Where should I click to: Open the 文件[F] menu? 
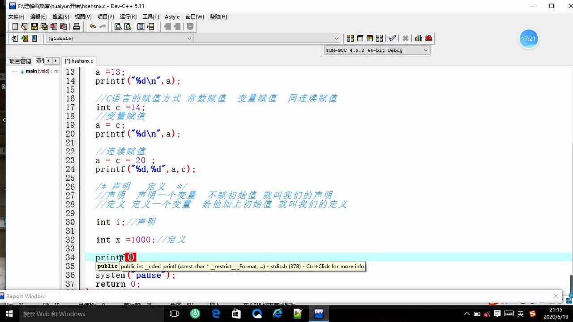tap(16, 17)
